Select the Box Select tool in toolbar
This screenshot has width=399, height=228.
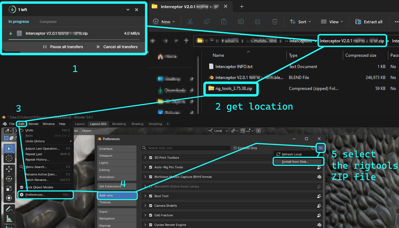point(9,149)
